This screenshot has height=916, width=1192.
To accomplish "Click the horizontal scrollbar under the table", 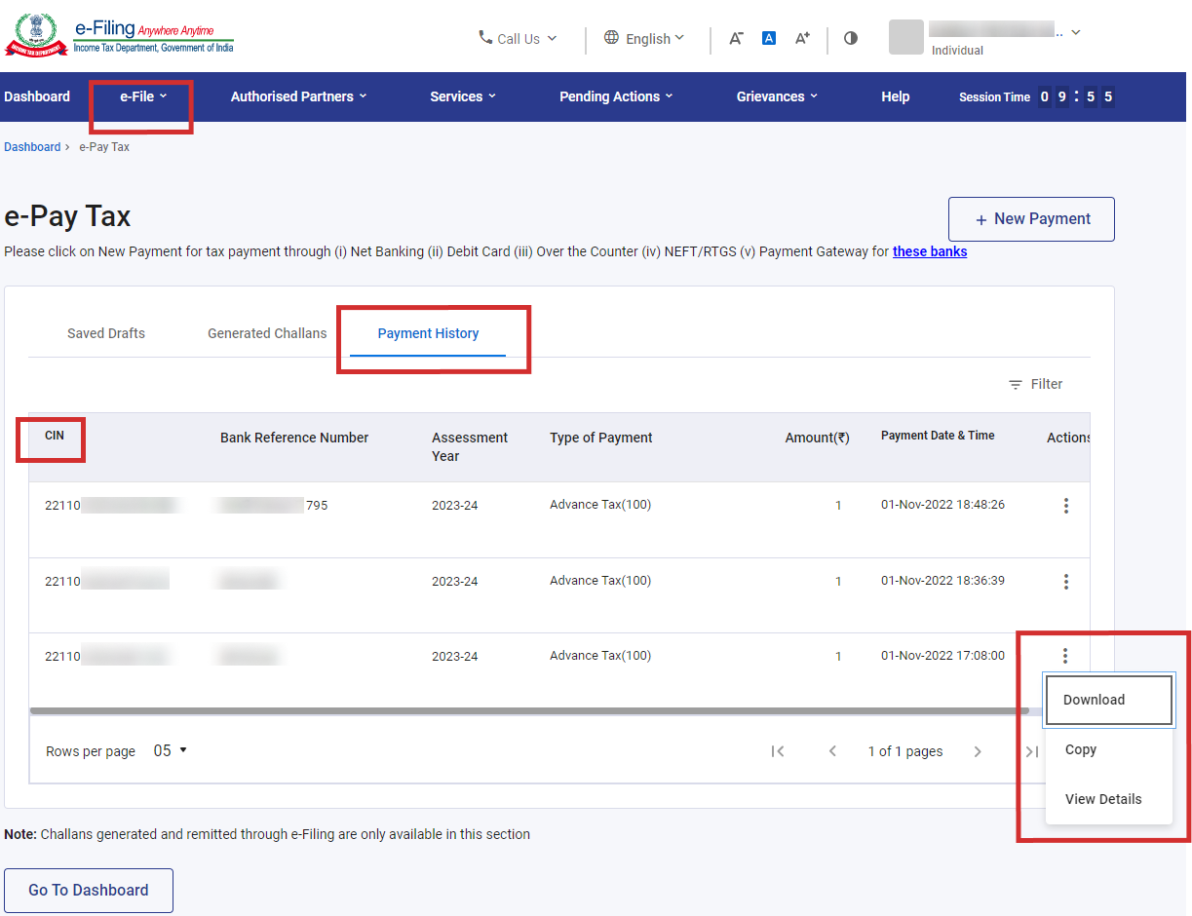I will pos(526,711).
